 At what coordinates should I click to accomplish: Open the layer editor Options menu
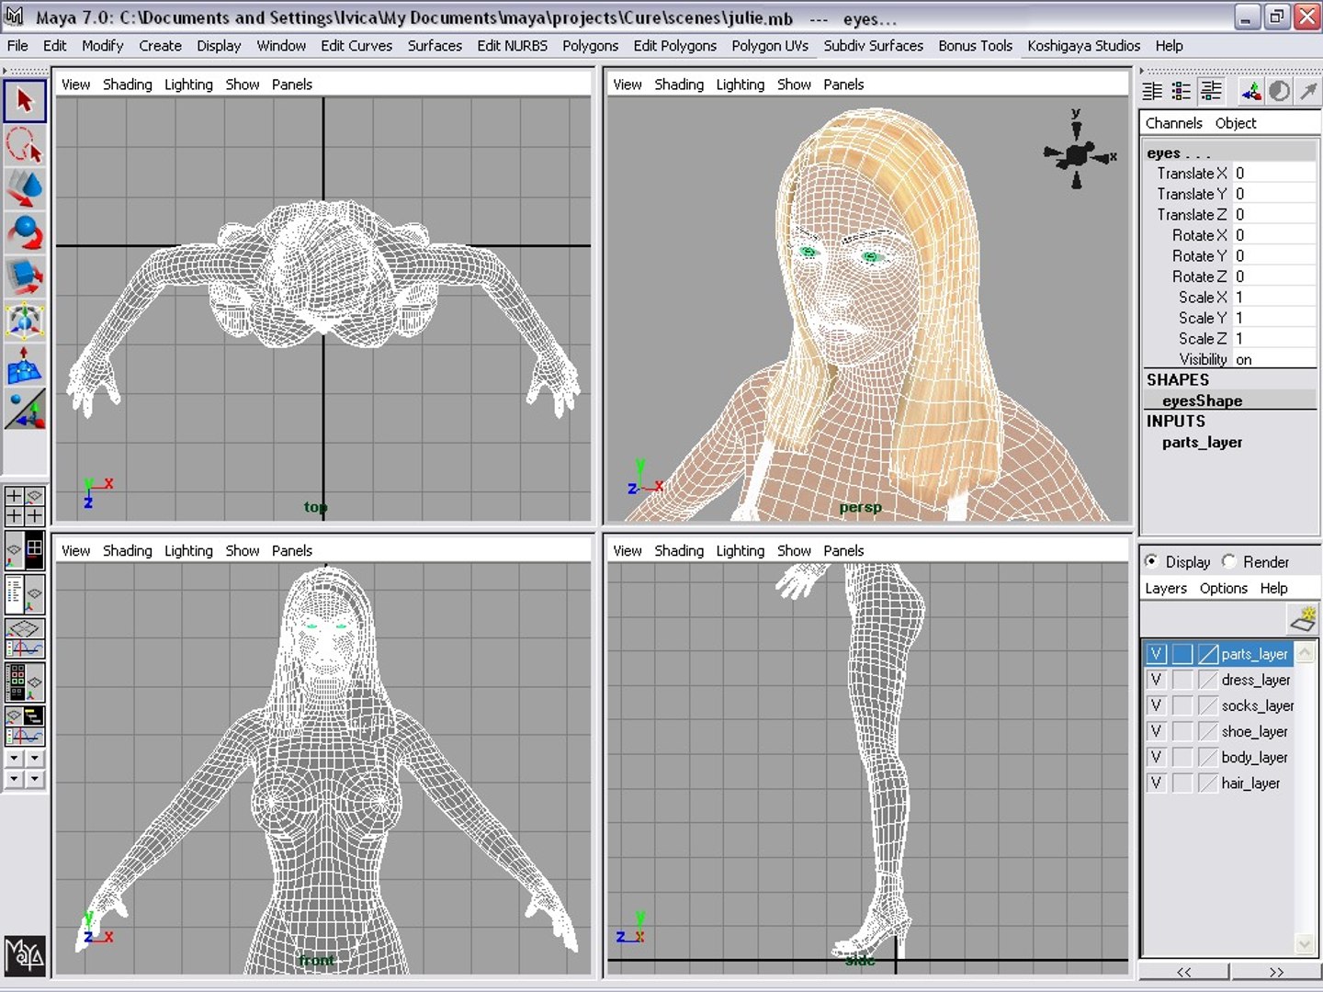pos(1224,588)
